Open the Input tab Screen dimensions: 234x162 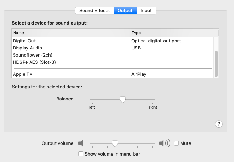[x=146, y=10]
